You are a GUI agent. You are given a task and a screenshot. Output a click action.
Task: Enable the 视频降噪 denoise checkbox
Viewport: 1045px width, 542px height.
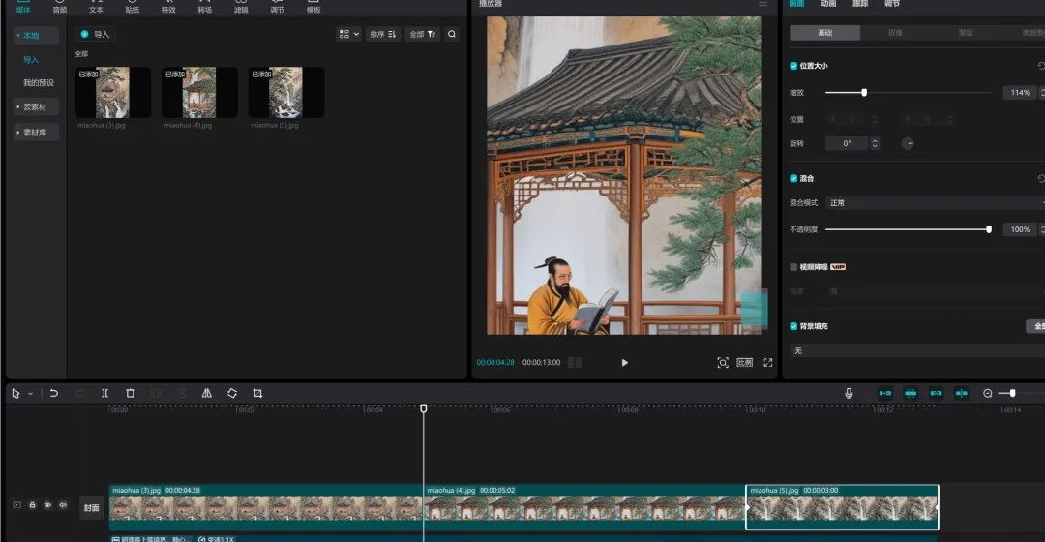pyautogui.click(x=793, y=267)
